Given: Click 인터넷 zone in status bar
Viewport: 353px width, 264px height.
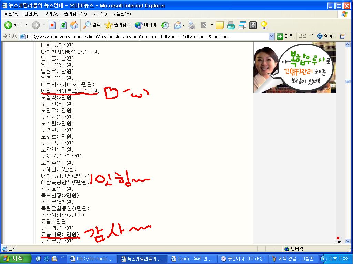Looking at the screenshot, I should [294, 249].
